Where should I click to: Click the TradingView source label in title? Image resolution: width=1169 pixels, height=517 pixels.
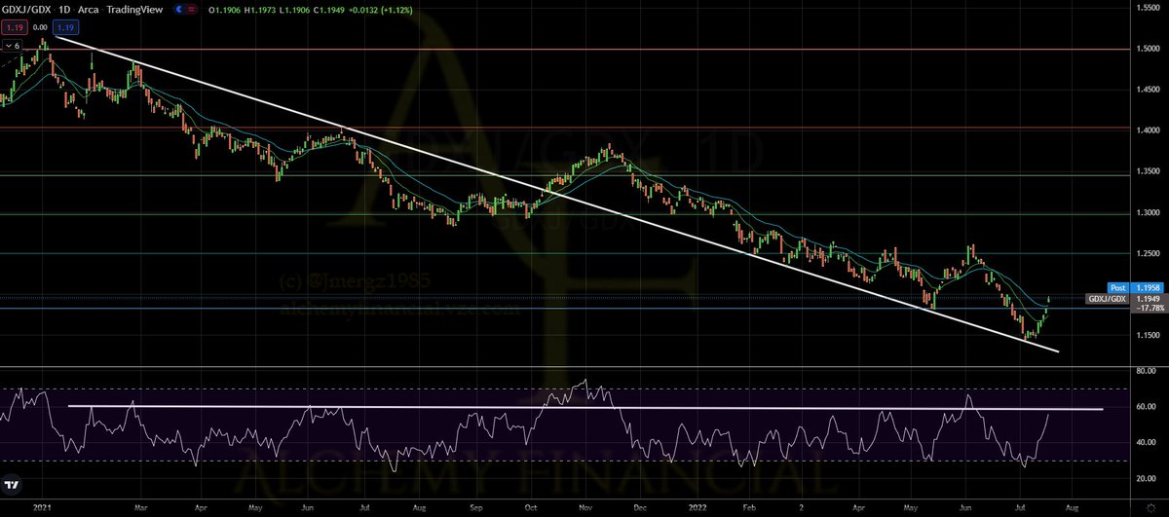click(x=134, y=10)
